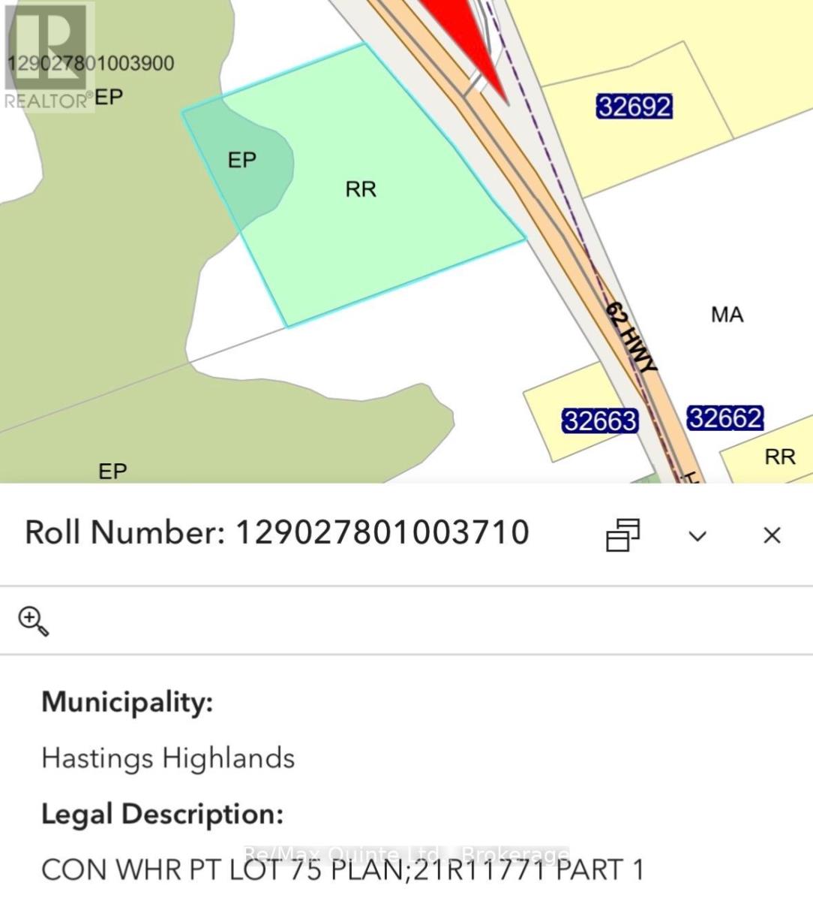The image size is (813, 901).
Task: Select the legal description CON WHR text
Action: click(343, 869)
